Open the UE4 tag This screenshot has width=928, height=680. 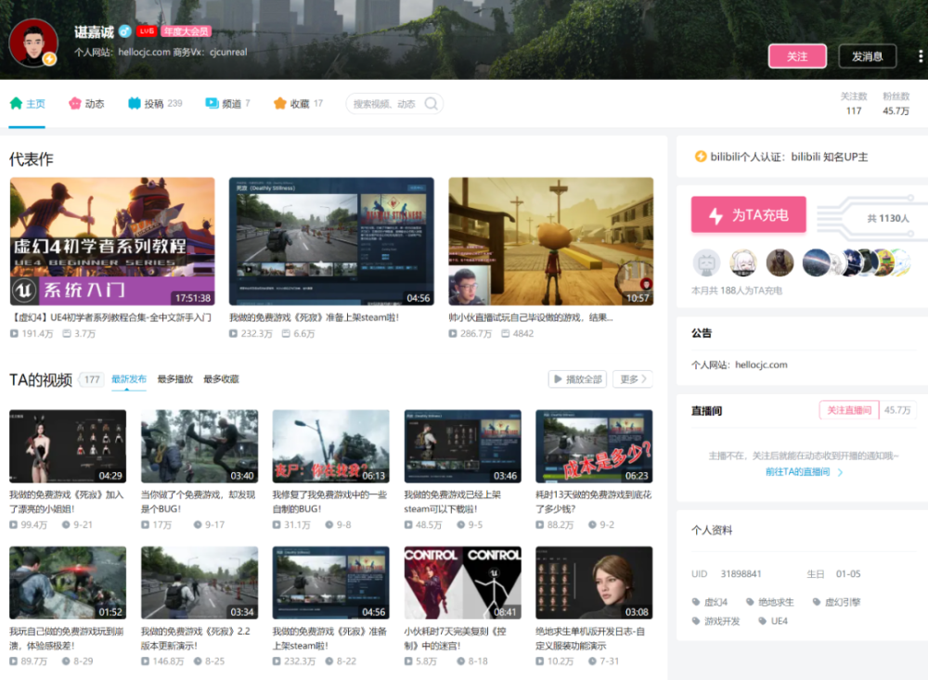pos(773,621)
